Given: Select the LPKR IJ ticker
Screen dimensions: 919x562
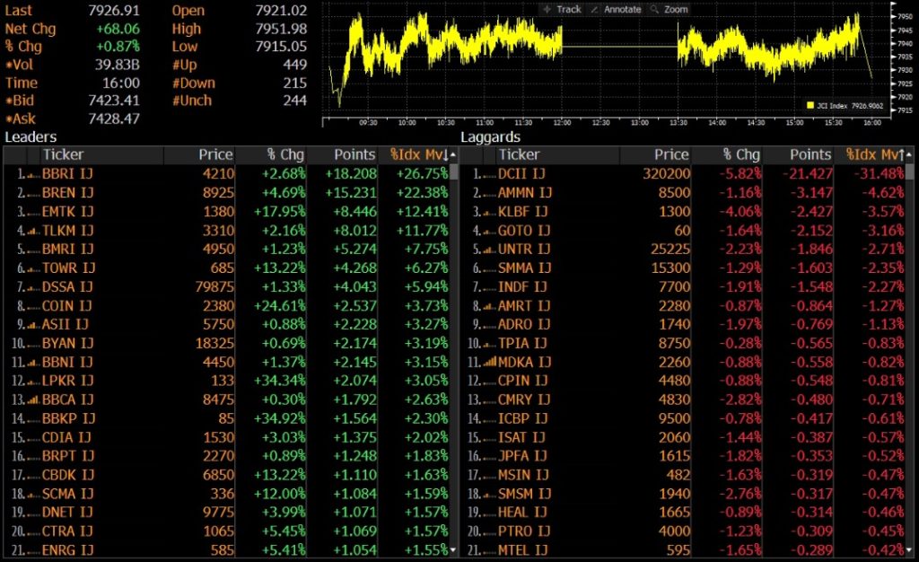Looking at the screenshot, I should click(67, 381).
